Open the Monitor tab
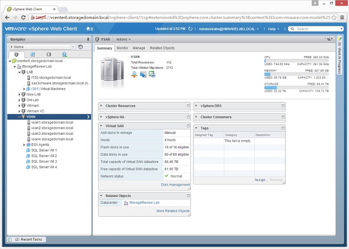Viewport: 349px width, 249px height. [122, 48]
